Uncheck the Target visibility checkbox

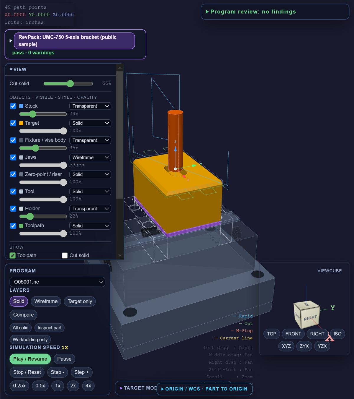(x=13, y=123)
